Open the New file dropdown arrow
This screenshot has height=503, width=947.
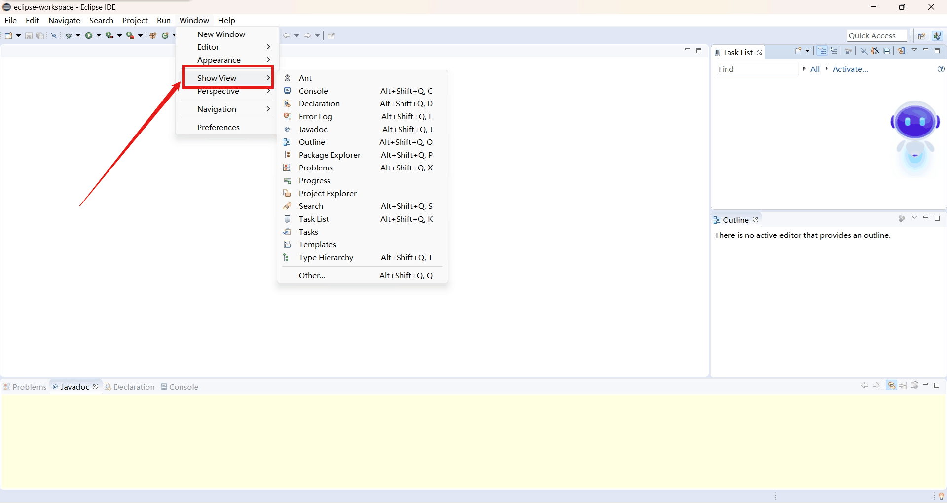tap(18, 35)
